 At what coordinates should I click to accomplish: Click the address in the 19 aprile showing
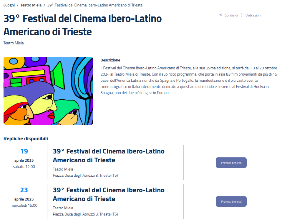coord(85,176)
